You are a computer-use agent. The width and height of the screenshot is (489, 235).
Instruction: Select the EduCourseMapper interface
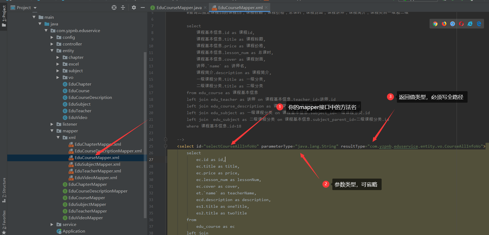coord(87,198)
